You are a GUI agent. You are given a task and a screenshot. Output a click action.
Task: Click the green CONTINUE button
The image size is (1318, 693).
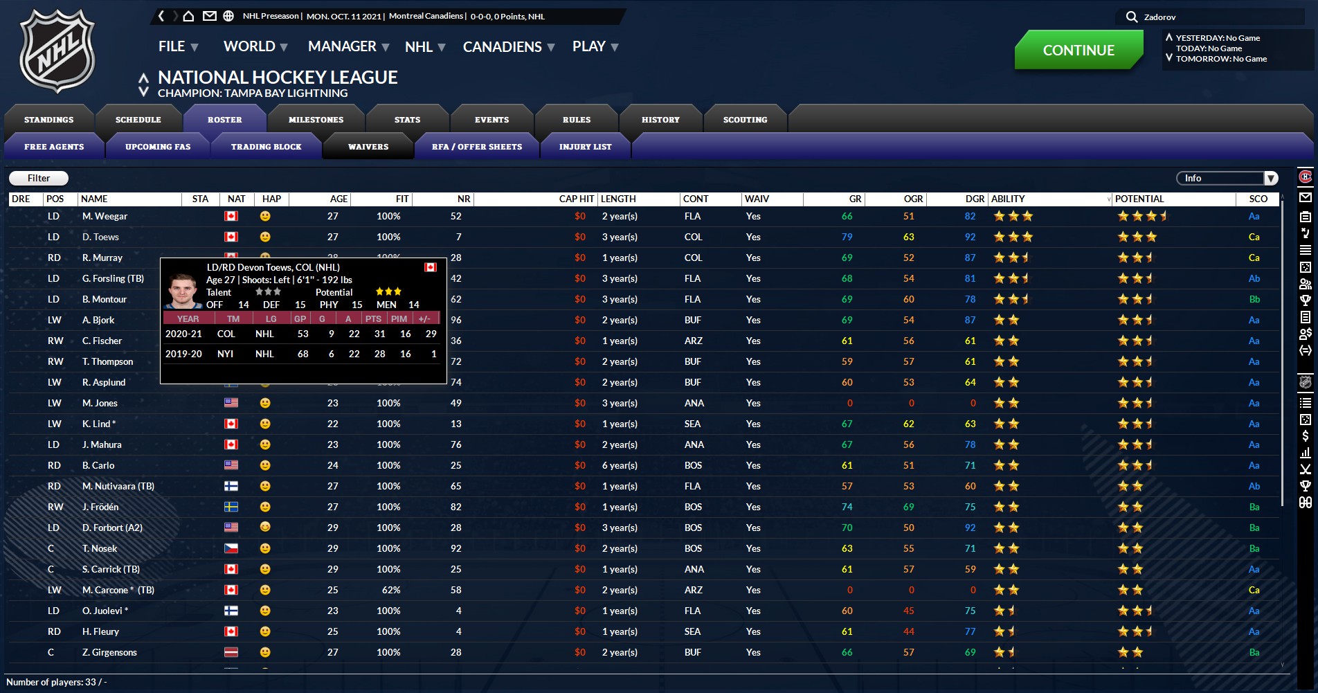click(1078, 50)
